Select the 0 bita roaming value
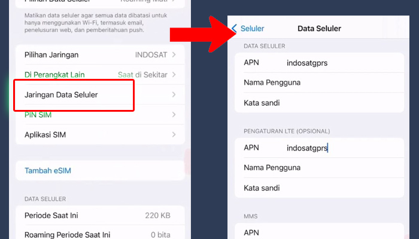 [x=160, y=235]
